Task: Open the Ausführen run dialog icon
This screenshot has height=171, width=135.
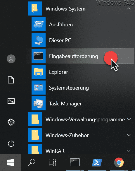Action: point(39,24)
